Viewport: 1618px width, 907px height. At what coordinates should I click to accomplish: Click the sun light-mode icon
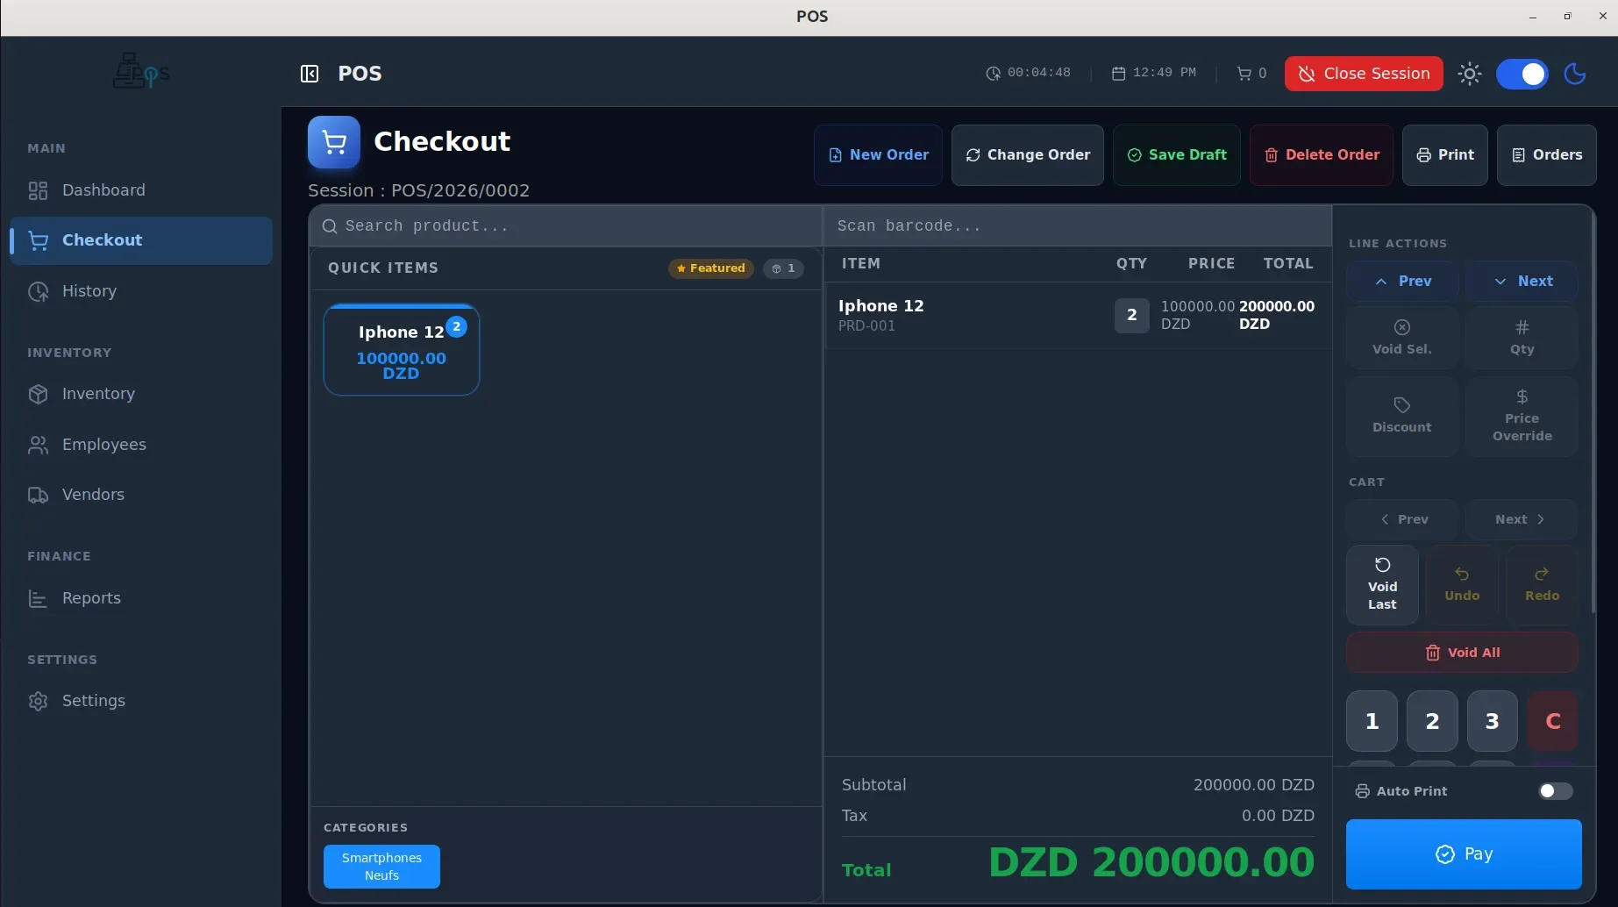coord(1470,74)
